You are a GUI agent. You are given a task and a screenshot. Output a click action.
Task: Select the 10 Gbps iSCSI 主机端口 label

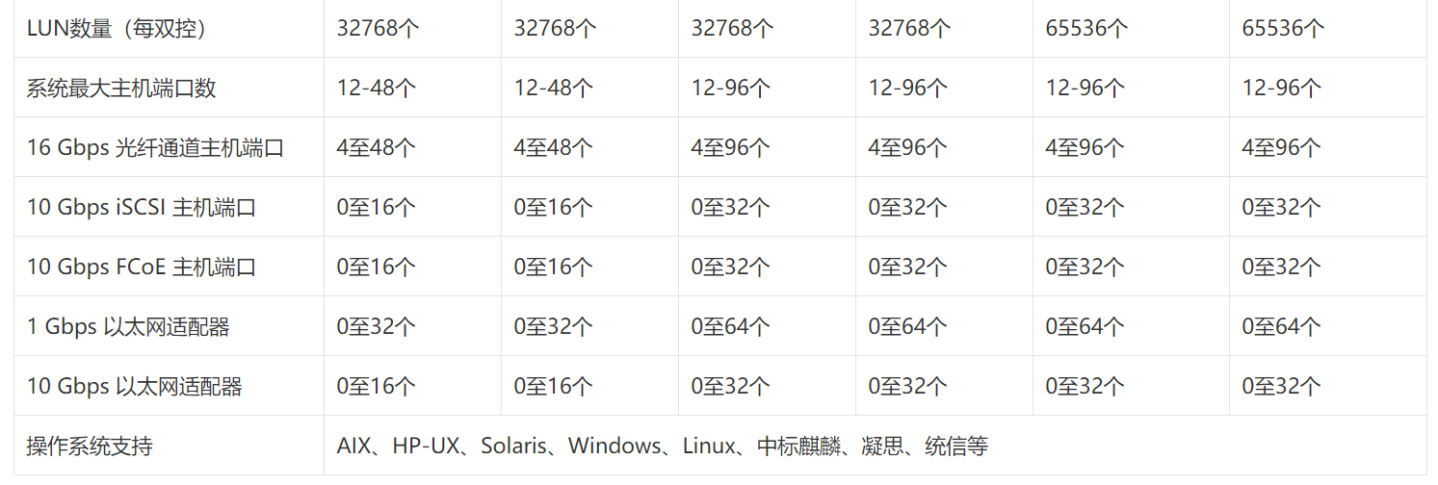(x=141, y=207)
